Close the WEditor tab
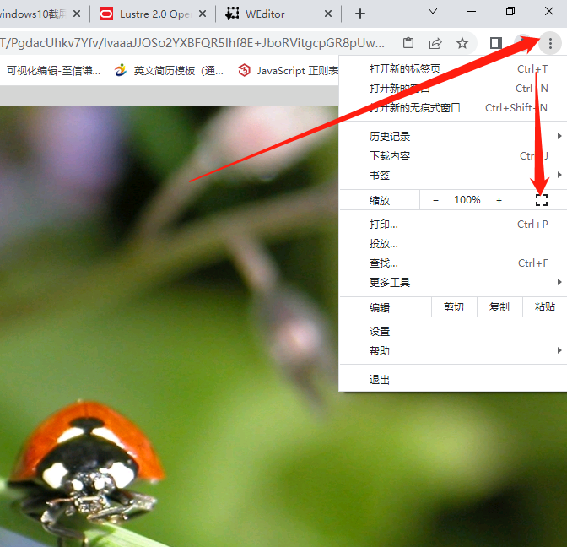Image resolution: width=567 pixels, height=547 pixels. 328,14
